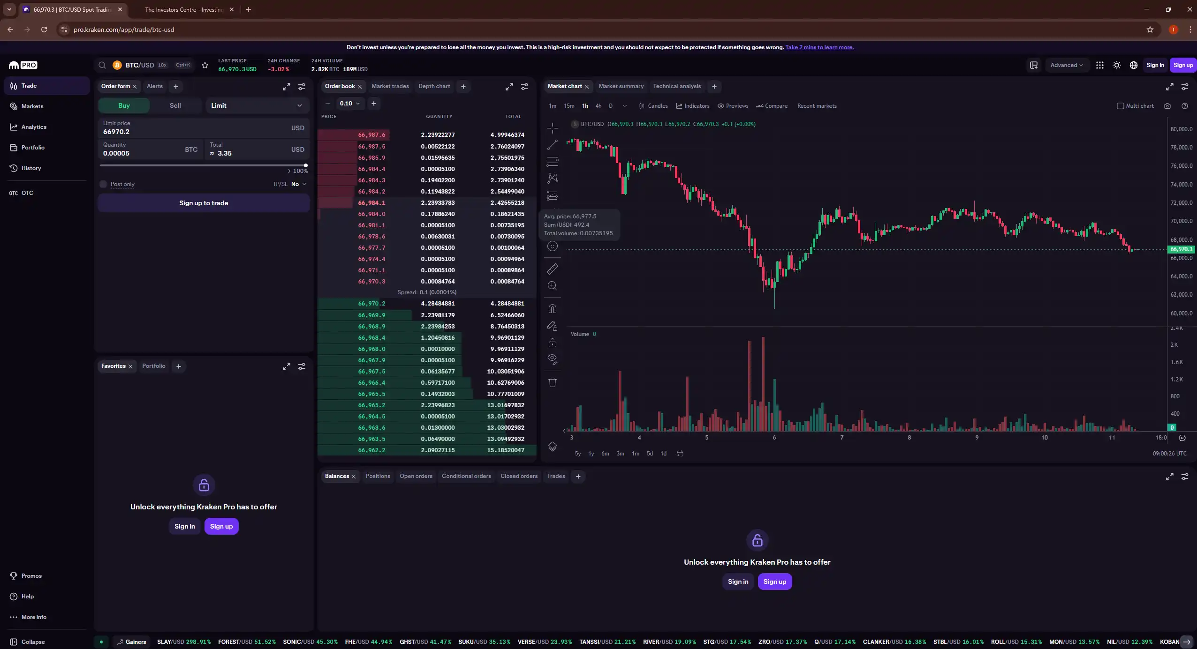This screenshot has height=649, width=1197.
Task: Collapse the left sidebar
Action: (28, 642)
